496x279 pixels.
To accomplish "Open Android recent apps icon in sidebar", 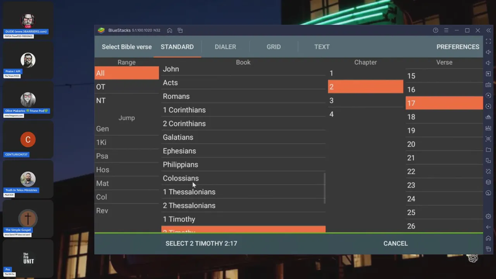I will tap(488, 249).
